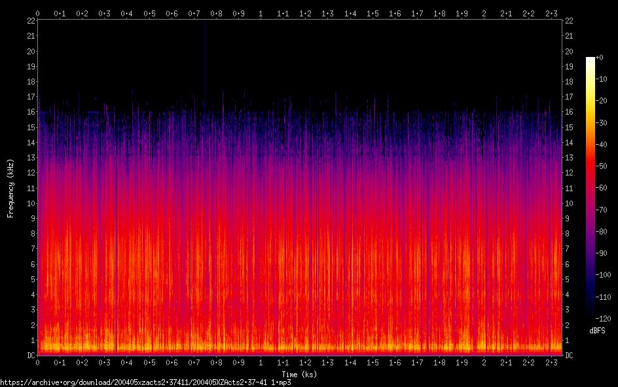
Task: Click the '-60' value on the dBFS scale
Action: pyautogui.click(x=602, y=188)
